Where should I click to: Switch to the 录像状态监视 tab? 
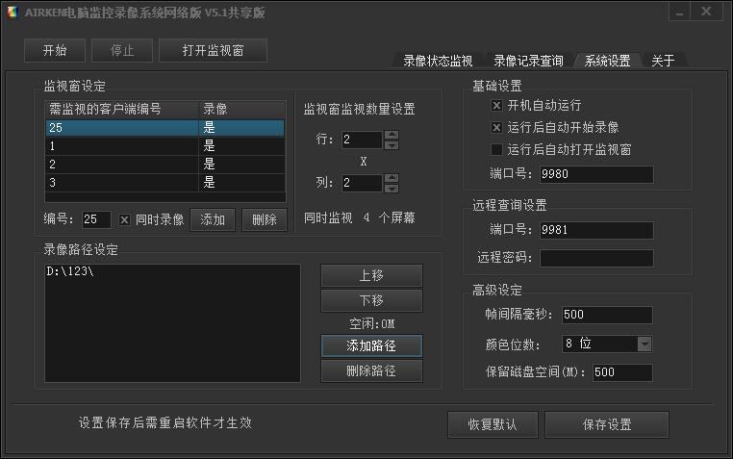click(x=438, y=61)
